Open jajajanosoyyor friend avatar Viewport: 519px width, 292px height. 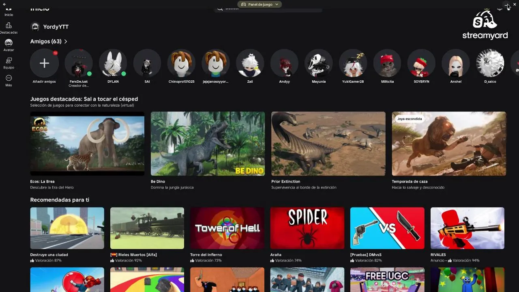(216, 63)
